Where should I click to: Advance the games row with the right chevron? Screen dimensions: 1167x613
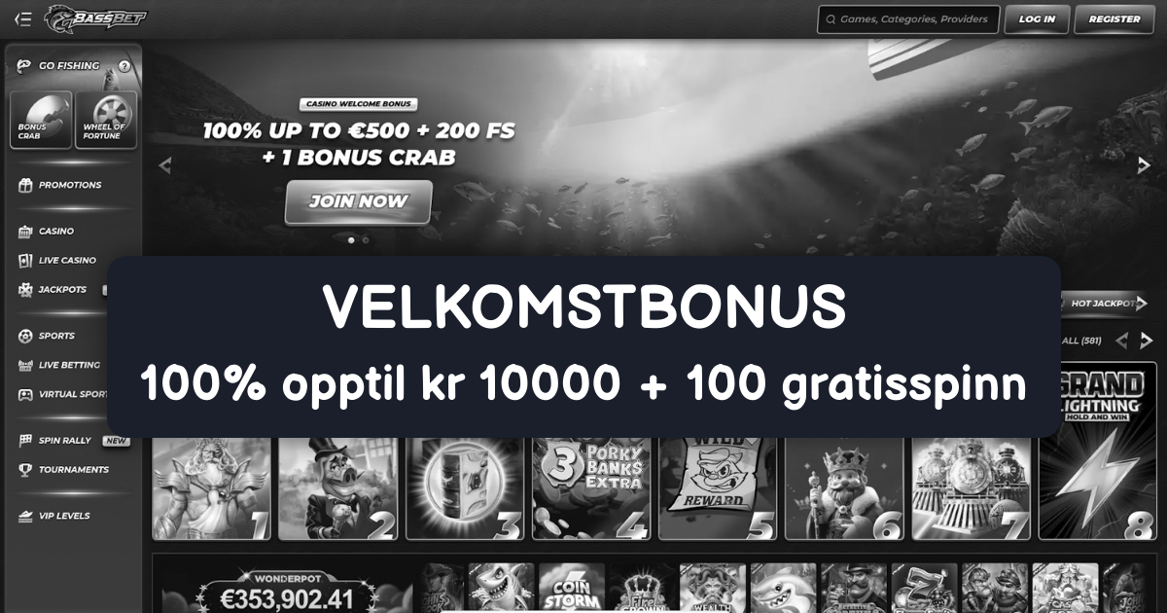(1147, 341)
